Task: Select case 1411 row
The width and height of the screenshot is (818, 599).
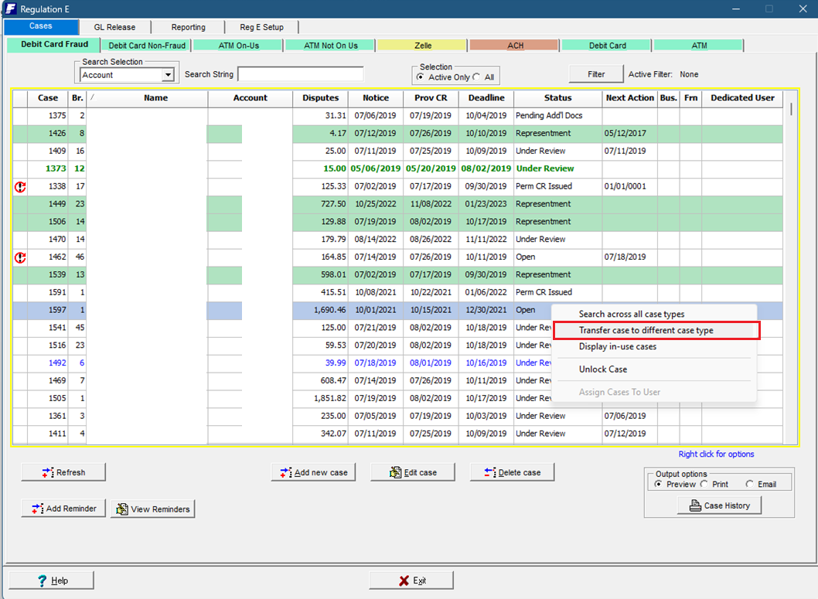Action: [397, 434]
